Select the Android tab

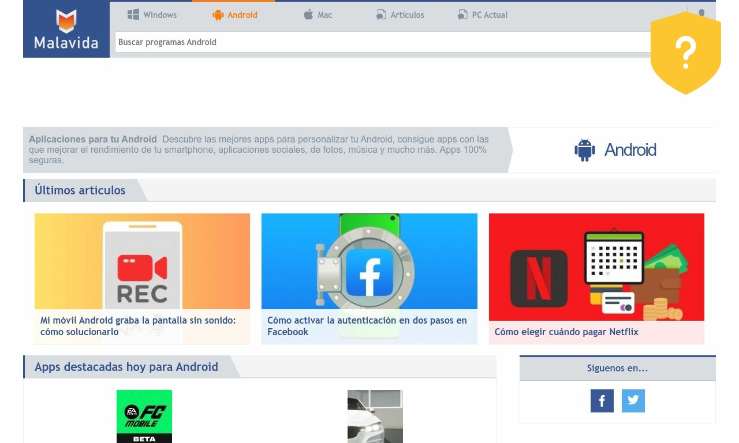click(x=234, y=15)
